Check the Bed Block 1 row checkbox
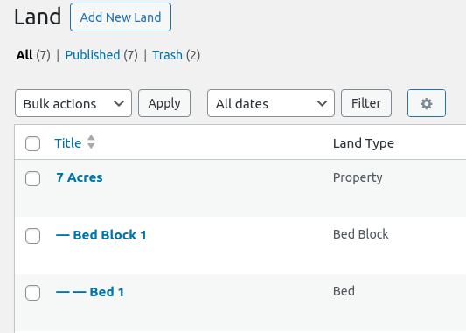Screen dimensions: 466x333 click(x=32, y=236)
